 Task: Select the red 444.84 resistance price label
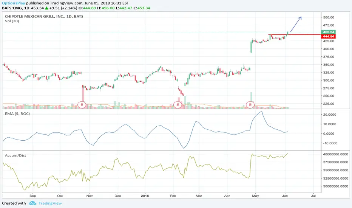pos(329,36)
